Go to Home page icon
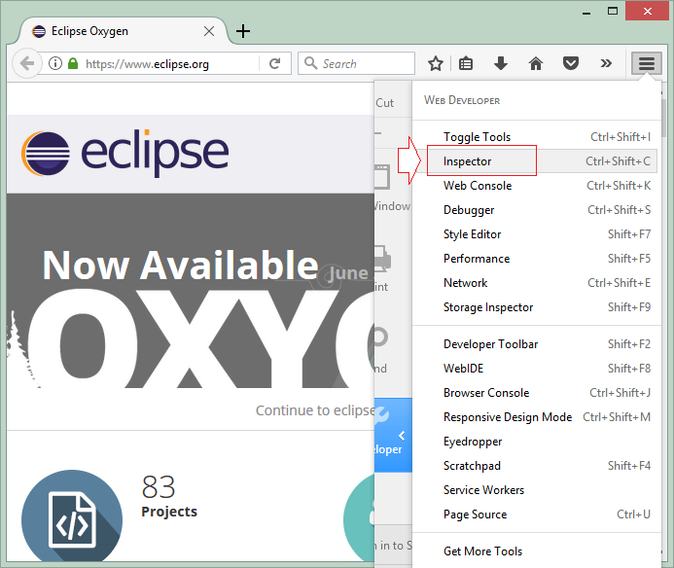This screenshot has width=674, height=568. coord(536,63)
